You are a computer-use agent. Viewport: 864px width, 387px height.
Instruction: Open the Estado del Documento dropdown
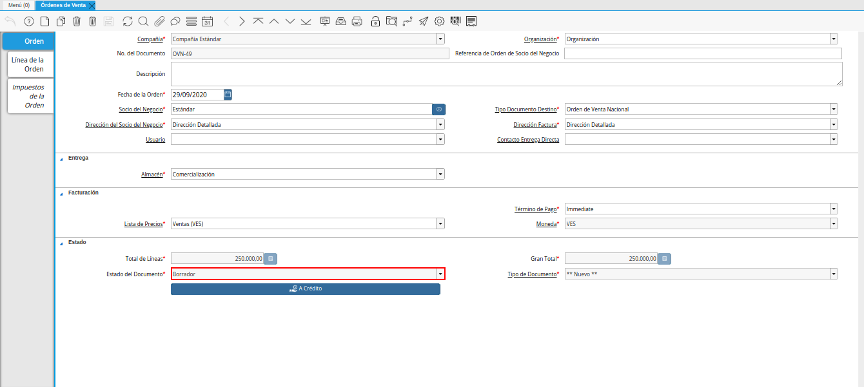click(x=440, y=274)
